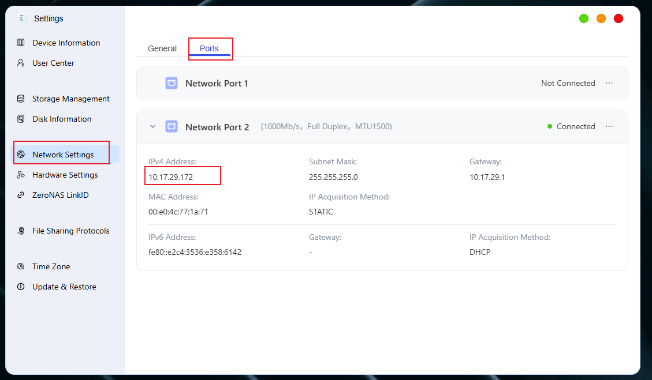Open Device Information settings
652x380 pixels.
[66, 43]
